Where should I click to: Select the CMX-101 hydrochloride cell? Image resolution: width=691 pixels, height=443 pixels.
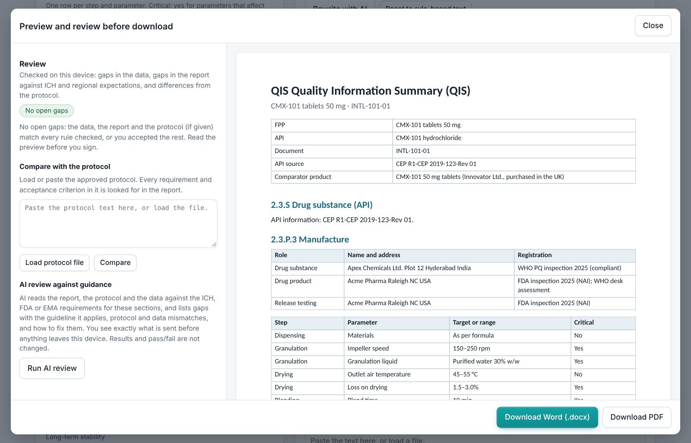514,138
